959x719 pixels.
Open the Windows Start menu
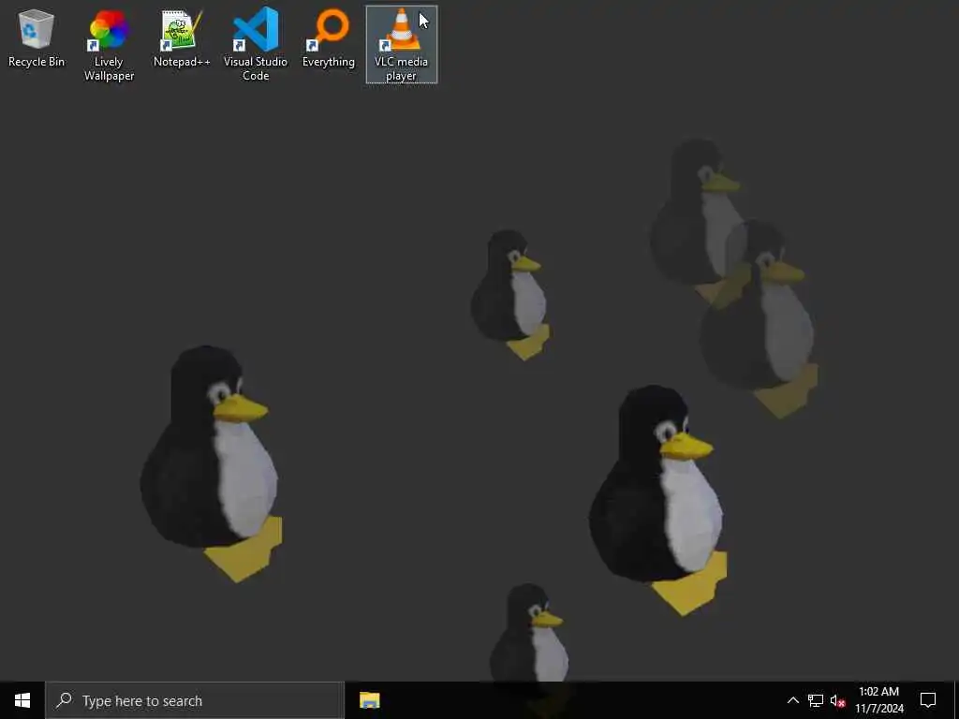point(22,700)
